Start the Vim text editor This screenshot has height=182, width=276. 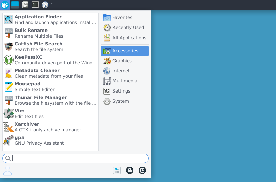tap(50, 114)
